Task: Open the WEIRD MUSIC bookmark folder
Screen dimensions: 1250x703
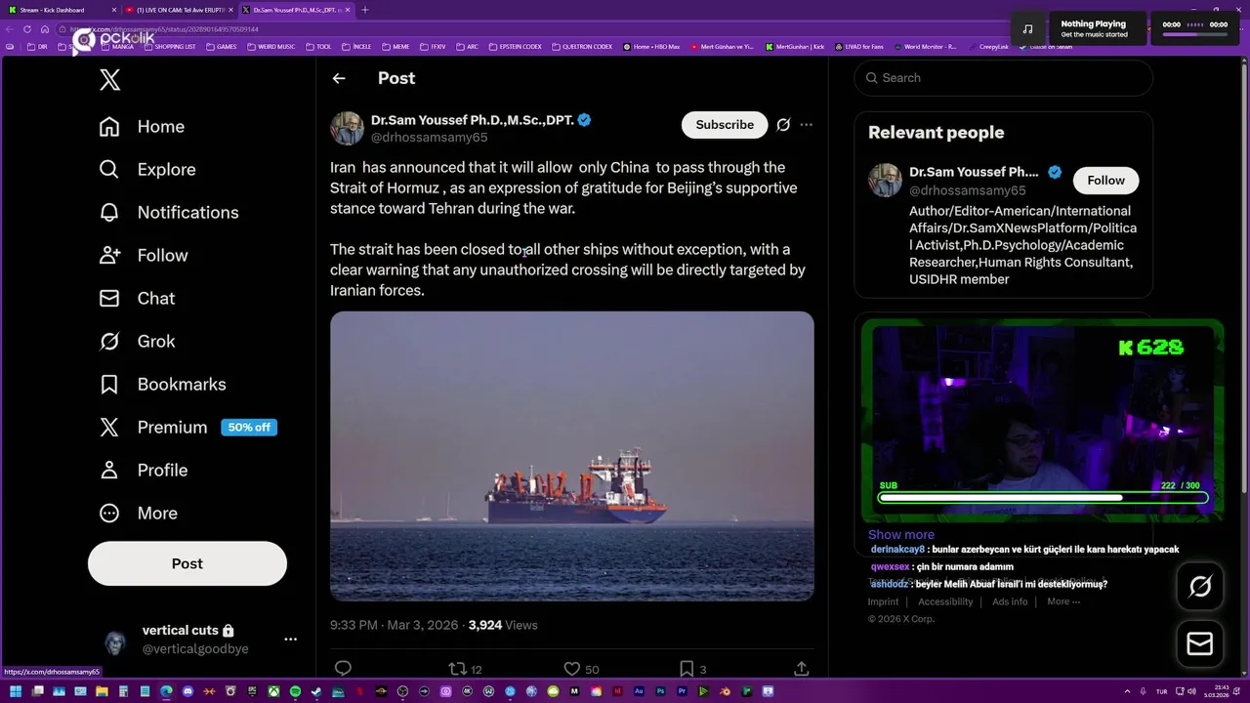Action: coord(271,47)
